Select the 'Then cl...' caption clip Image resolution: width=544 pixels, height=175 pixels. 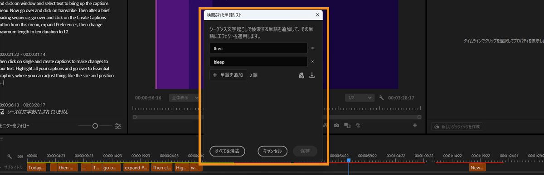(161, 168)
